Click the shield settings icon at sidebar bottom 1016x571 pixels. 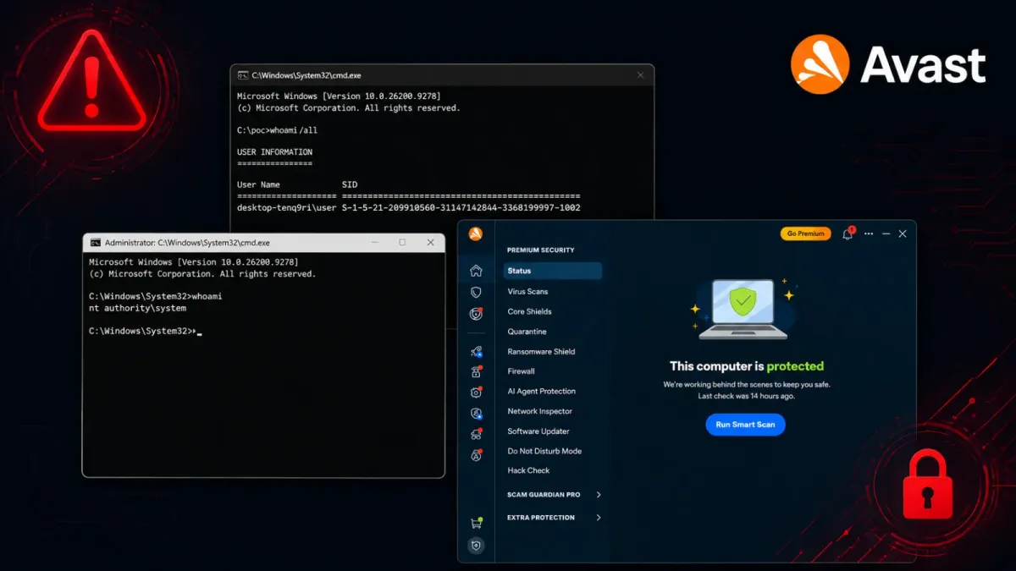pyautogui.click(x=476, y=546)
